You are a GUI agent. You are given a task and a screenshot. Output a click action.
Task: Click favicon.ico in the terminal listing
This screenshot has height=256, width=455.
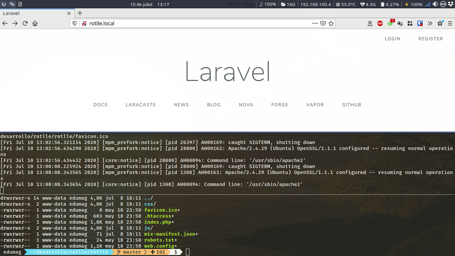(161, 210)
